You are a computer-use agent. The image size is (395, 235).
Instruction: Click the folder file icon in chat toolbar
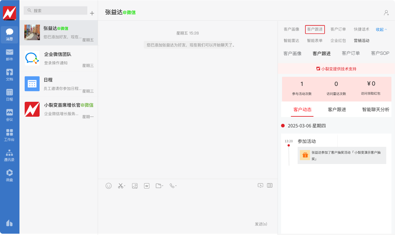tap(158, 186)
